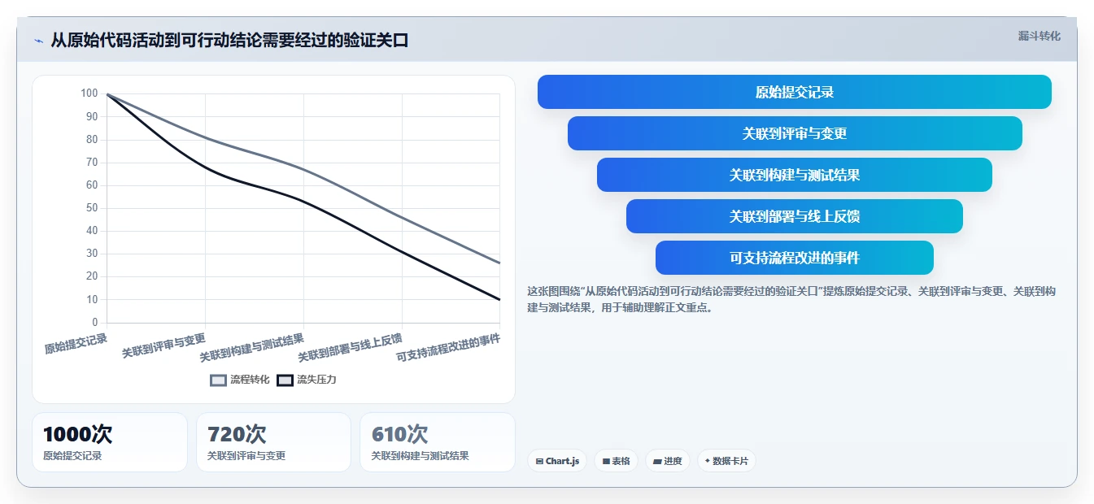Image resolution: width=1094 pixels, height=504 pixels.
Task: Open the Chart.js tag chip
Action: click(x=557, y=461)
